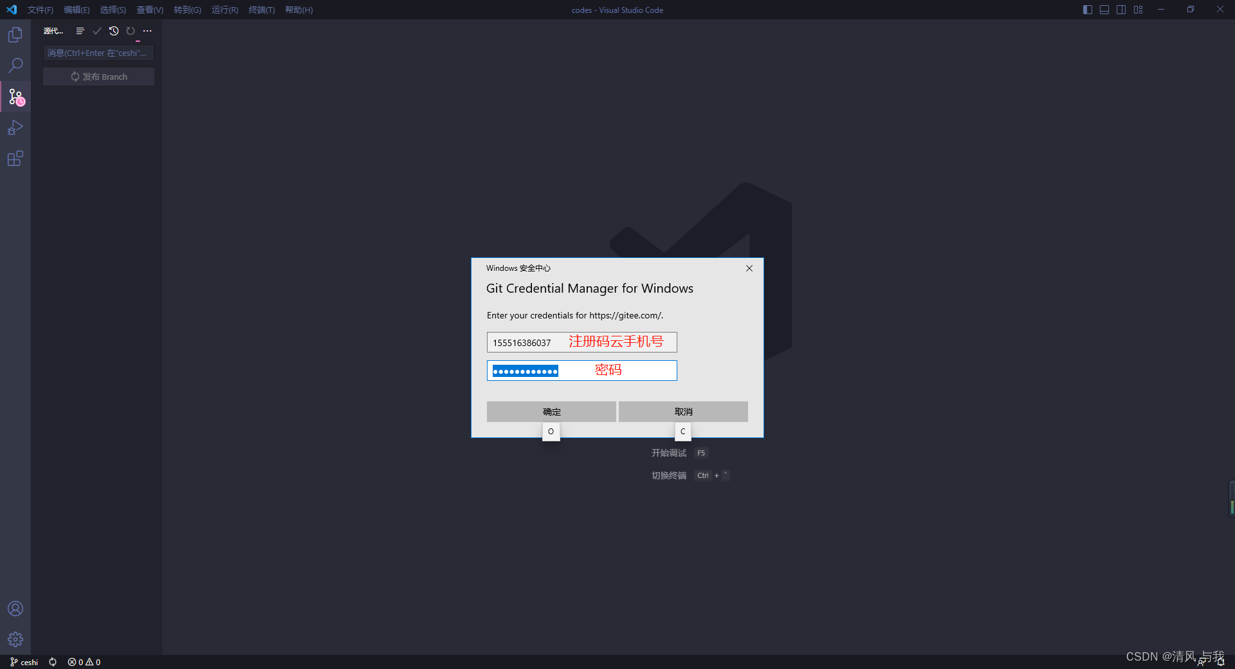1235x669 pixels.
Task: Click the synchronize changes icon in status bar
Action: pos(53,662)
